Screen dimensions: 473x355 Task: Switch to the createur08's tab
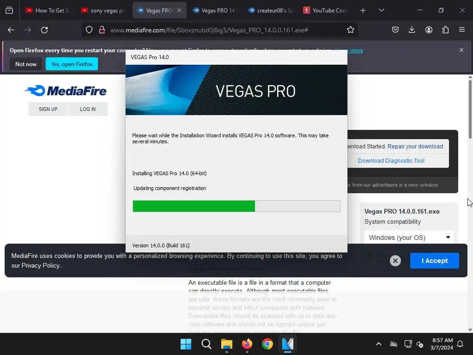click(270, 10)
